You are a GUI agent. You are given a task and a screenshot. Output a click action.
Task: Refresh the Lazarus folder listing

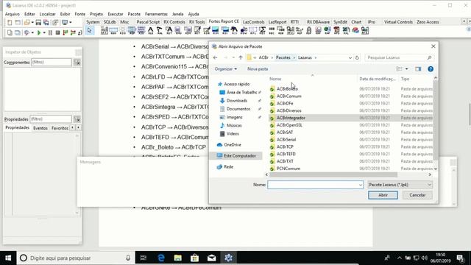coord(357,57)
